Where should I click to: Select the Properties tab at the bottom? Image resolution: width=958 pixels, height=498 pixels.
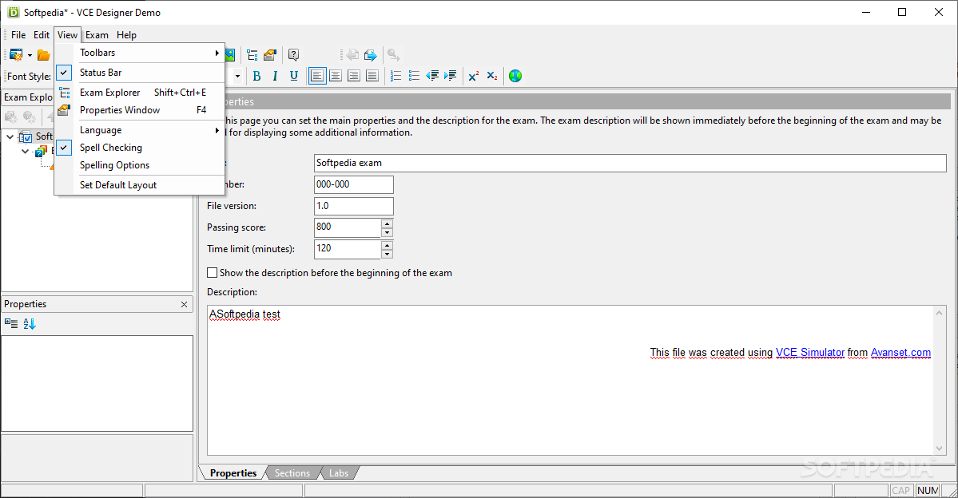233,473
